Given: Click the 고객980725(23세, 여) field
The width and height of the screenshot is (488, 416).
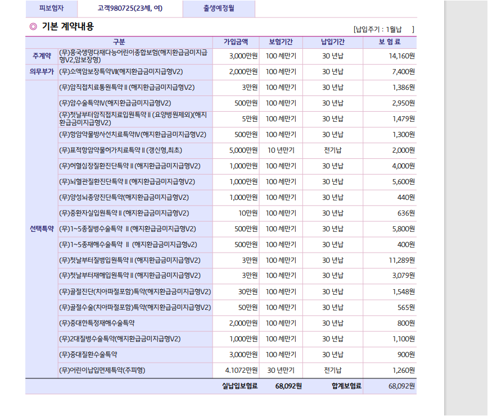Looking at the screenshot, I should coord(130,8).
